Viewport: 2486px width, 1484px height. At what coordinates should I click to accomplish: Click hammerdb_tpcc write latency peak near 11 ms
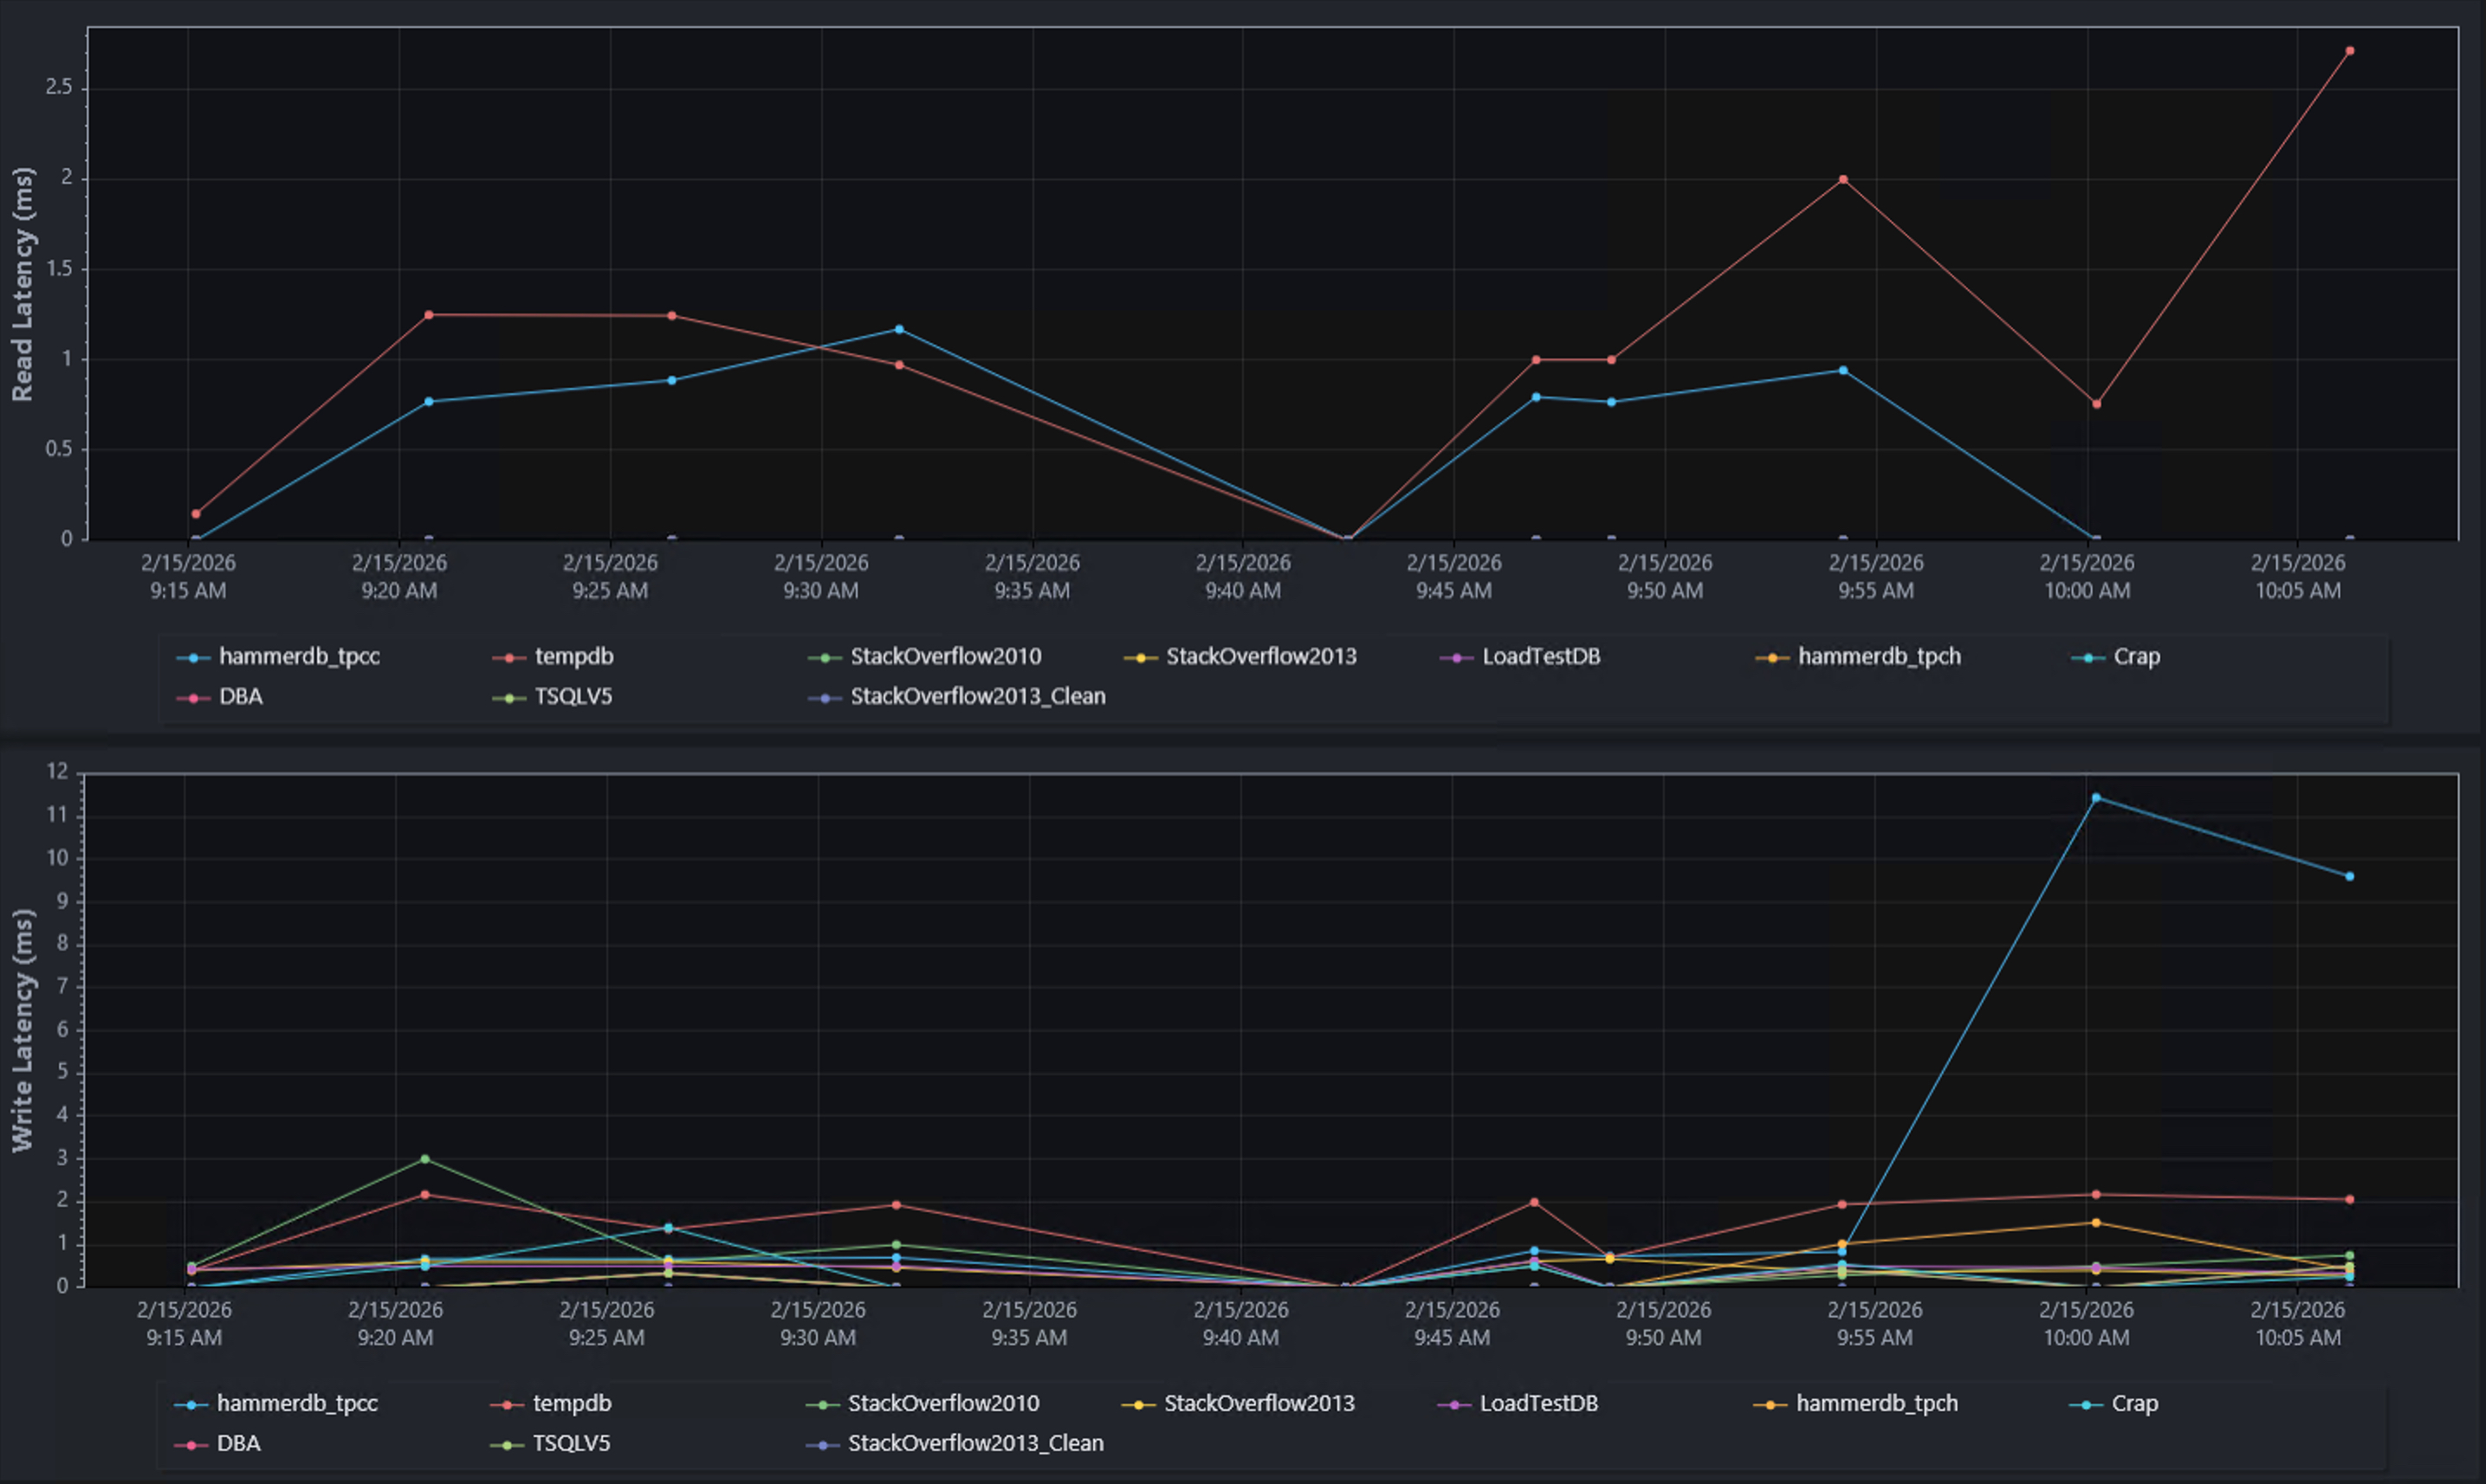(2096, 798)
